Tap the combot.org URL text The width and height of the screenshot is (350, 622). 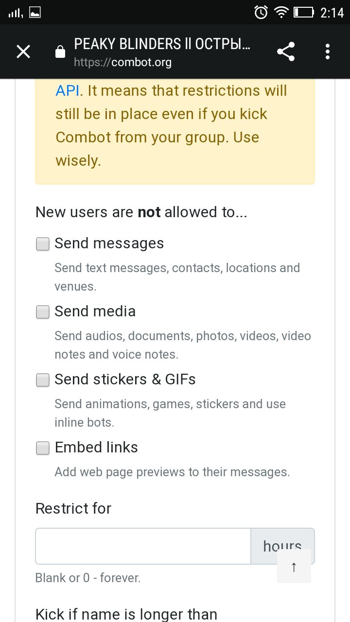click(x=122, y=63)
